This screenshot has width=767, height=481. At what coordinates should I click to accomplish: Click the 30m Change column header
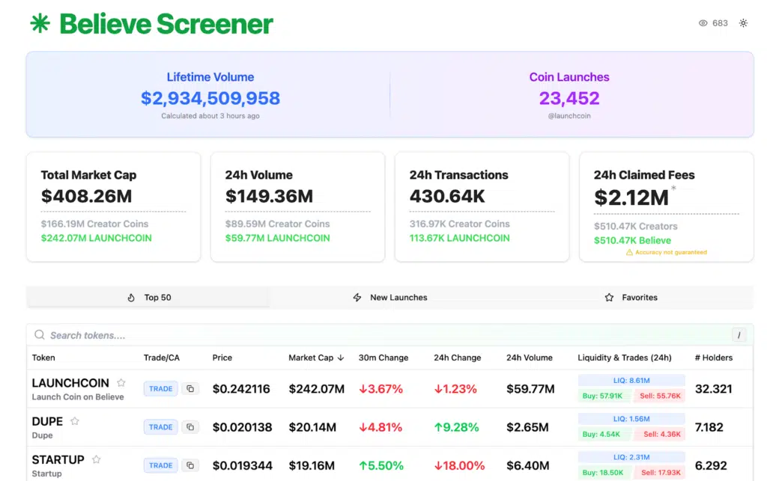pos(383,358)
